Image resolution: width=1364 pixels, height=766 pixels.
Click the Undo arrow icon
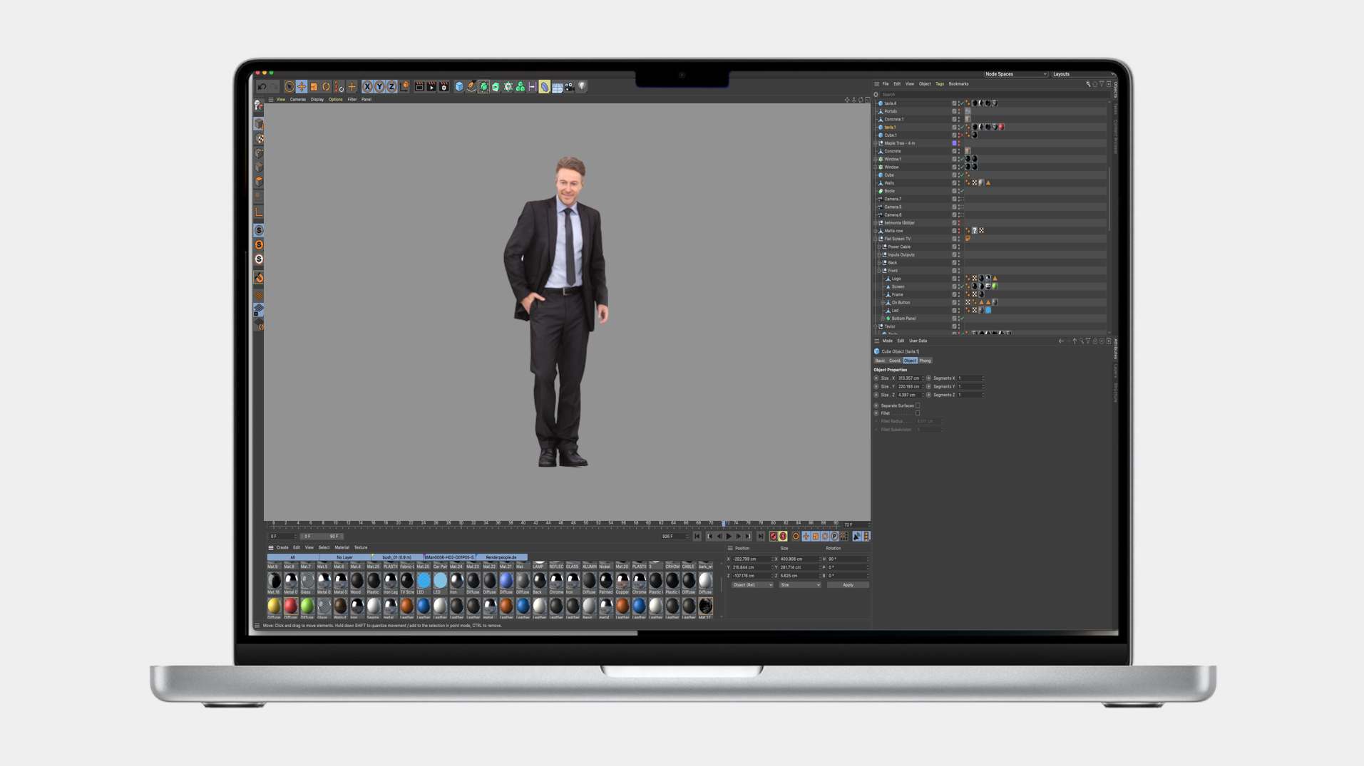262,87
